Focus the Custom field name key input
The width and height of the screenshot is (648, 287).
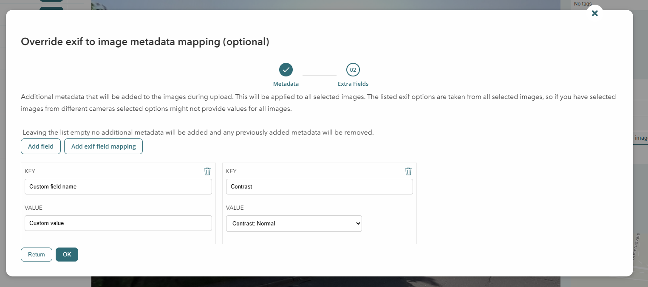point(118,187)
